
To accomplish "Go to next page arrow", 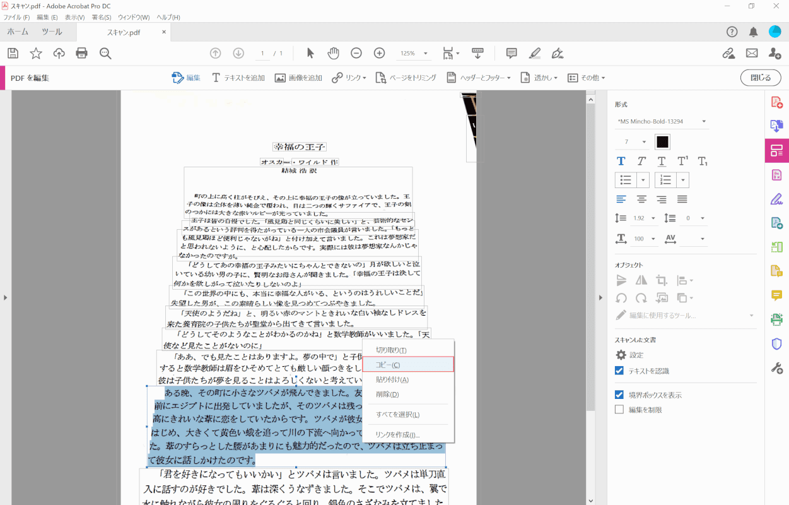I will click(x=238, y=53).
